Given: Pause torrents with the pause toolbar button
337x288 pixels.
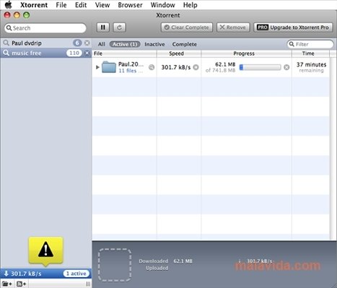Looking at the screenshot, I should tap(103, 27).
